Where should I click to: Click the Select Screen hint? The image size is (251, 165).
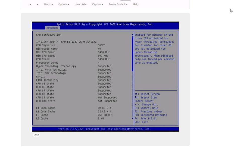[147, 94]
